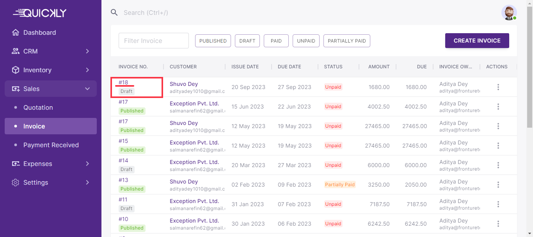This screenshot has width=533, height=237.
Task: Open actions menu for invoice #13
Action: [x=498, y=185]
